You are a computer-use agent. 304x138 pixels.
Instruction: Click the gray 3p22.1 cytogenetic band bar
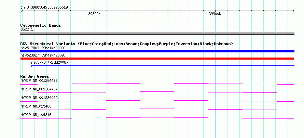tap(157, 33)
